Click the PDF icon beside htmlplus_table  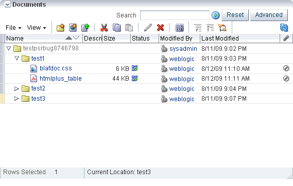(33, 79)
